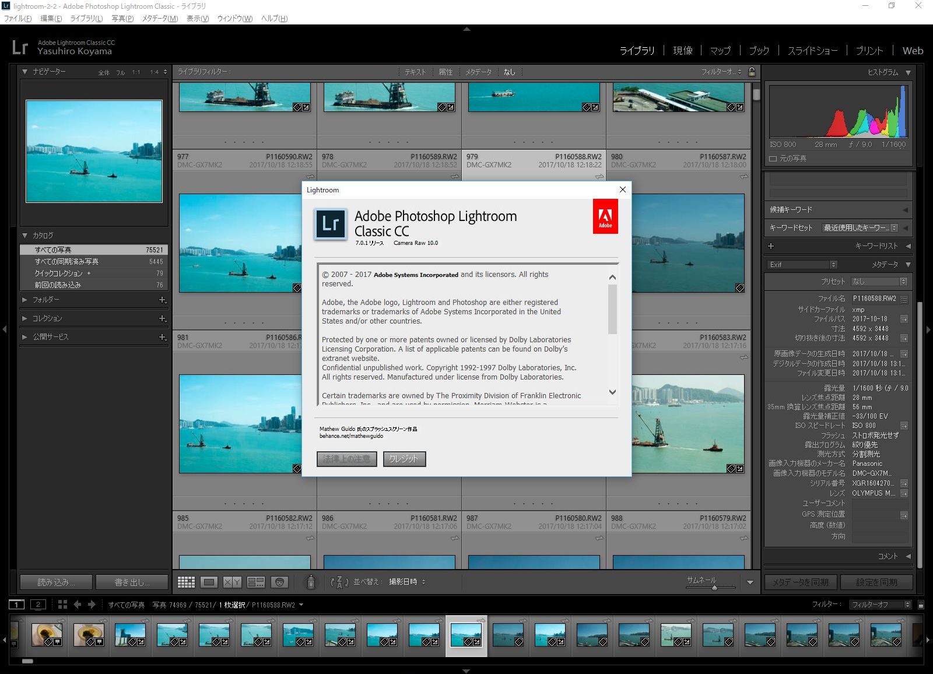Activate the Painter spray-can tool
The height and width of the screenshot is (674, 933).
click(x=311, y=582)
